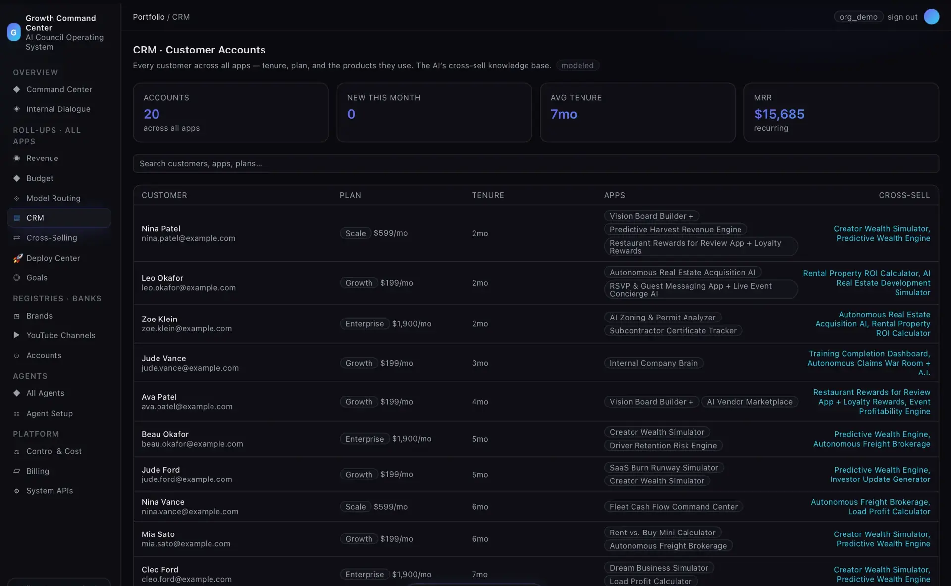
Task: Click the All Agents diamond icon
Action: click(x=17, y=393)
